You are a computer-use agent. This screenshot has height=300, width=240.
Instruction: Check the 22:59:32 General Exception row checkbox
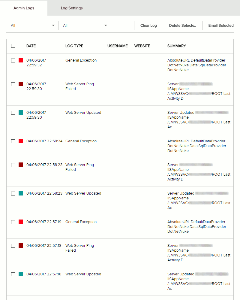tap(13, 60)
